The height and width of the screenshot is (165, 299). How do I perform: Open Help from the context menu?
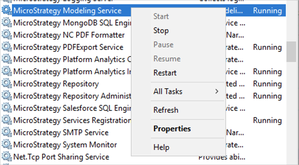pos(161,147)
